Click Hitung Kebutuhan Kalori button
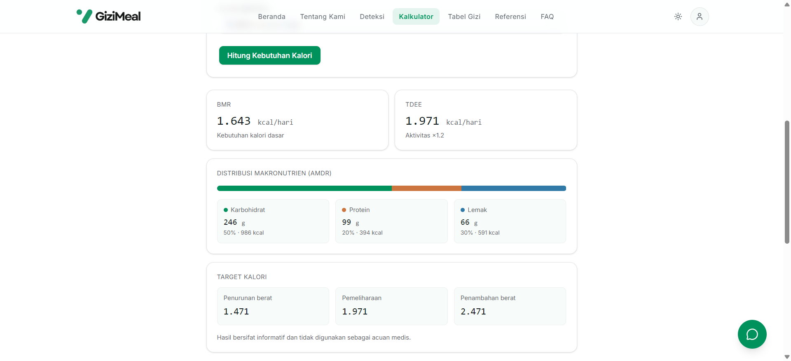This screenshot has width=791, height=361. tap(270, 56)
